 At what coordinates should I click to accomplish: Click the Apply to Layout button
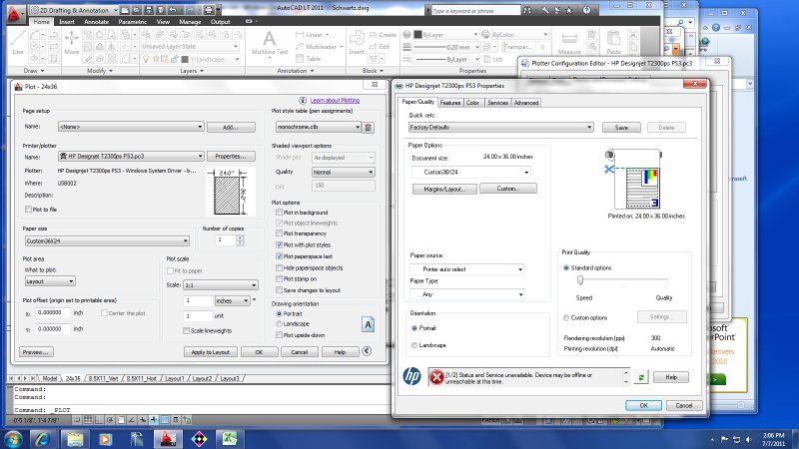(x=211, y=352)
